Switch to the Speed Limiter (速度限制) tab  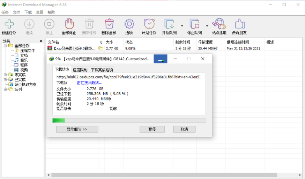(80, 70)
